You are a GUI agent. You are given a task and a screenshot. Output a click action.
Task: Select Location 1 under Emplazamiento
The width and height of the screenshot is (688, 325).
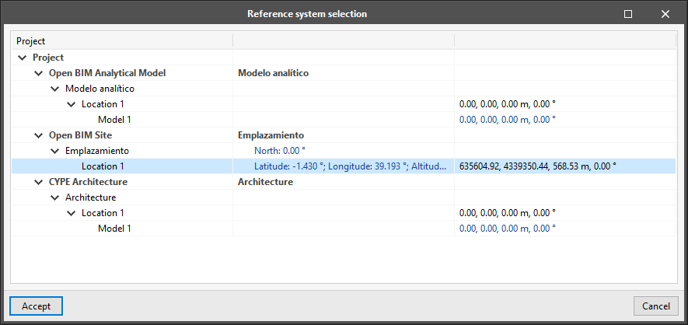click(103, 166)
